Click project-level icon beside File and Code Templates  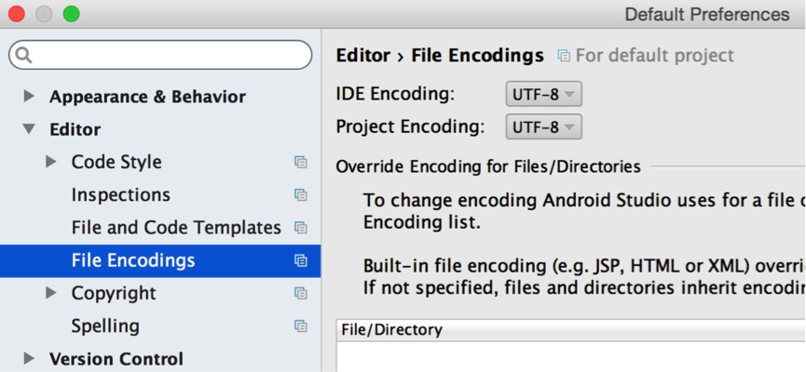[x=300, y=228]
